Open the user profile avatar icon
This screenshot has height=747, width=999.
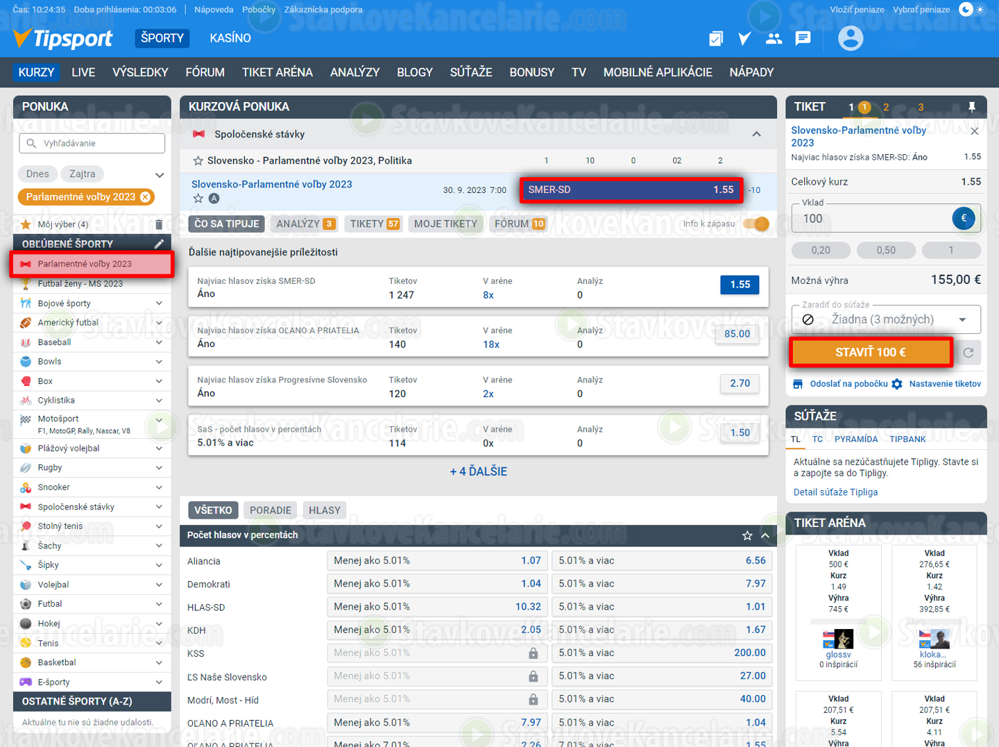coord(850,38)
